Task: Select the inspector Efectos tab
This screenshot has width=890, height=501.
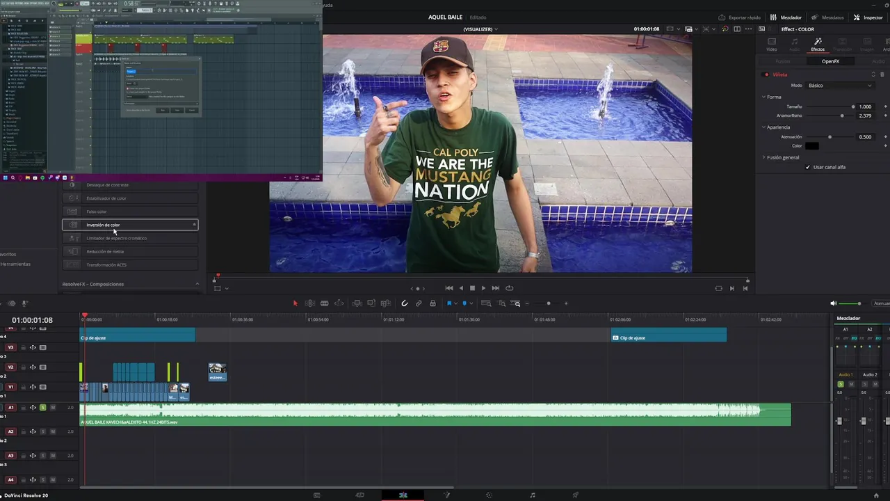Action: point(818,45)
